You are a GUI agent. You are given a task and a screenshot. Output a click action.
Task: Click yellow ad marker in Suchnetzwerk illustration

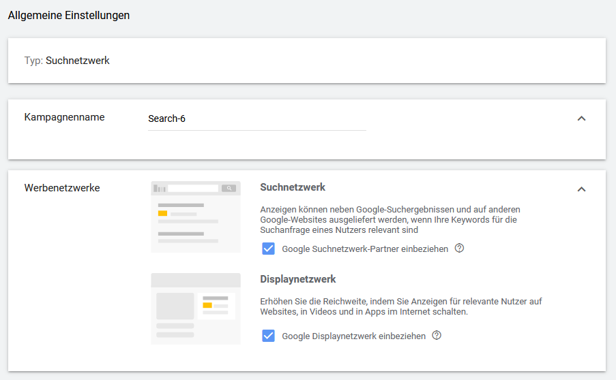162,213
